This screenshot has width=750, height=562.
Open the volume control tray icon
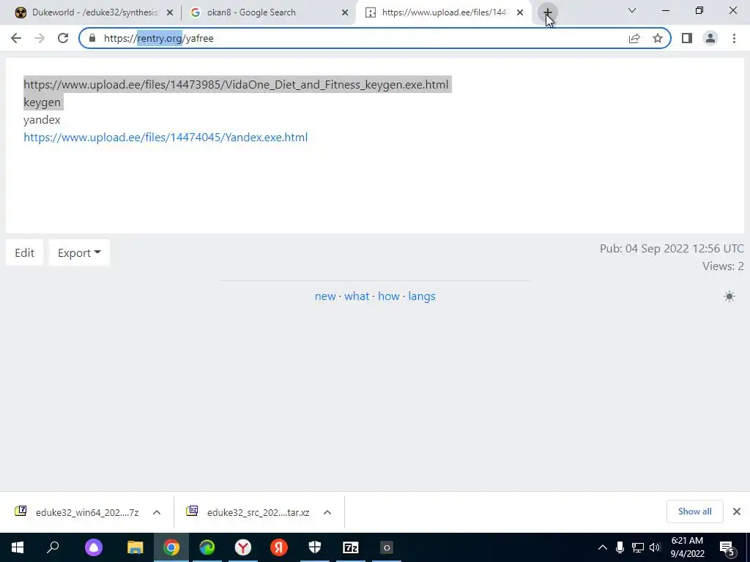(655, 547)
